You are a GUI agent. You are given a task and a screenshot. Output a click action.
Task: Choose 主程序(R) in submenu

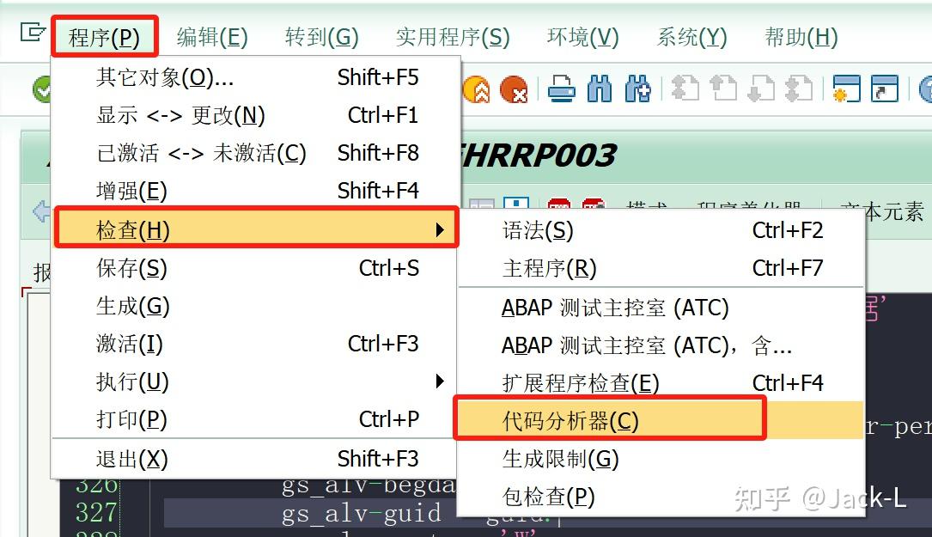[661, 269]
